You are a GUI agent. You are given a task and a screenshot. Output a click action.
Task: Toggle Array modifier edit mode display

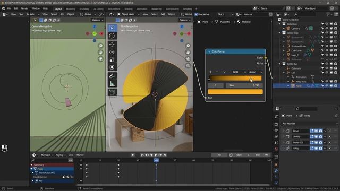(x=312, y=149)
